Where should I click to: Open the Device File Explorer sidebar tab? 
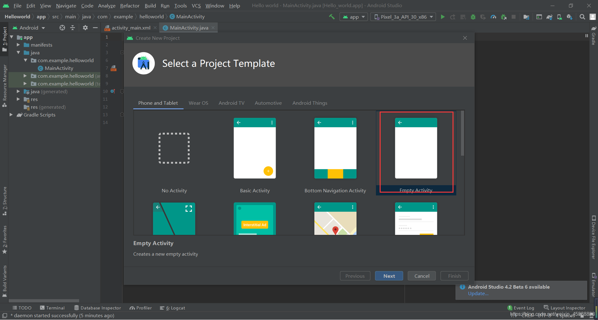[594, 237]
